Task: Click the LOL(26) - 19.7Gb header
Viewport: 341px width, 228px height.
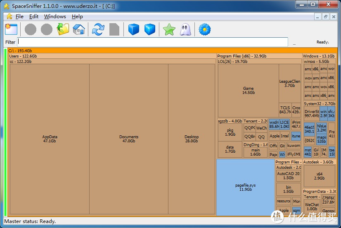Action: click(259, 62)
